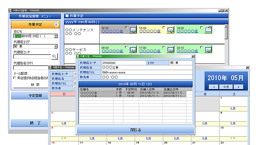
Task: Click the 店舗名 column header
Action: click(96, 89)
